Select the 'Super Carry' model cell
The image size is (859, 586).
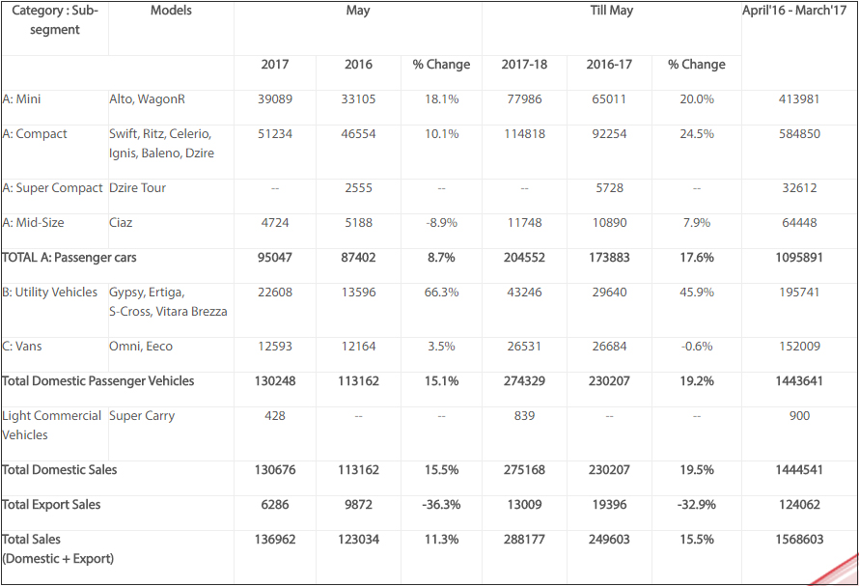click(x=142, y=416)
